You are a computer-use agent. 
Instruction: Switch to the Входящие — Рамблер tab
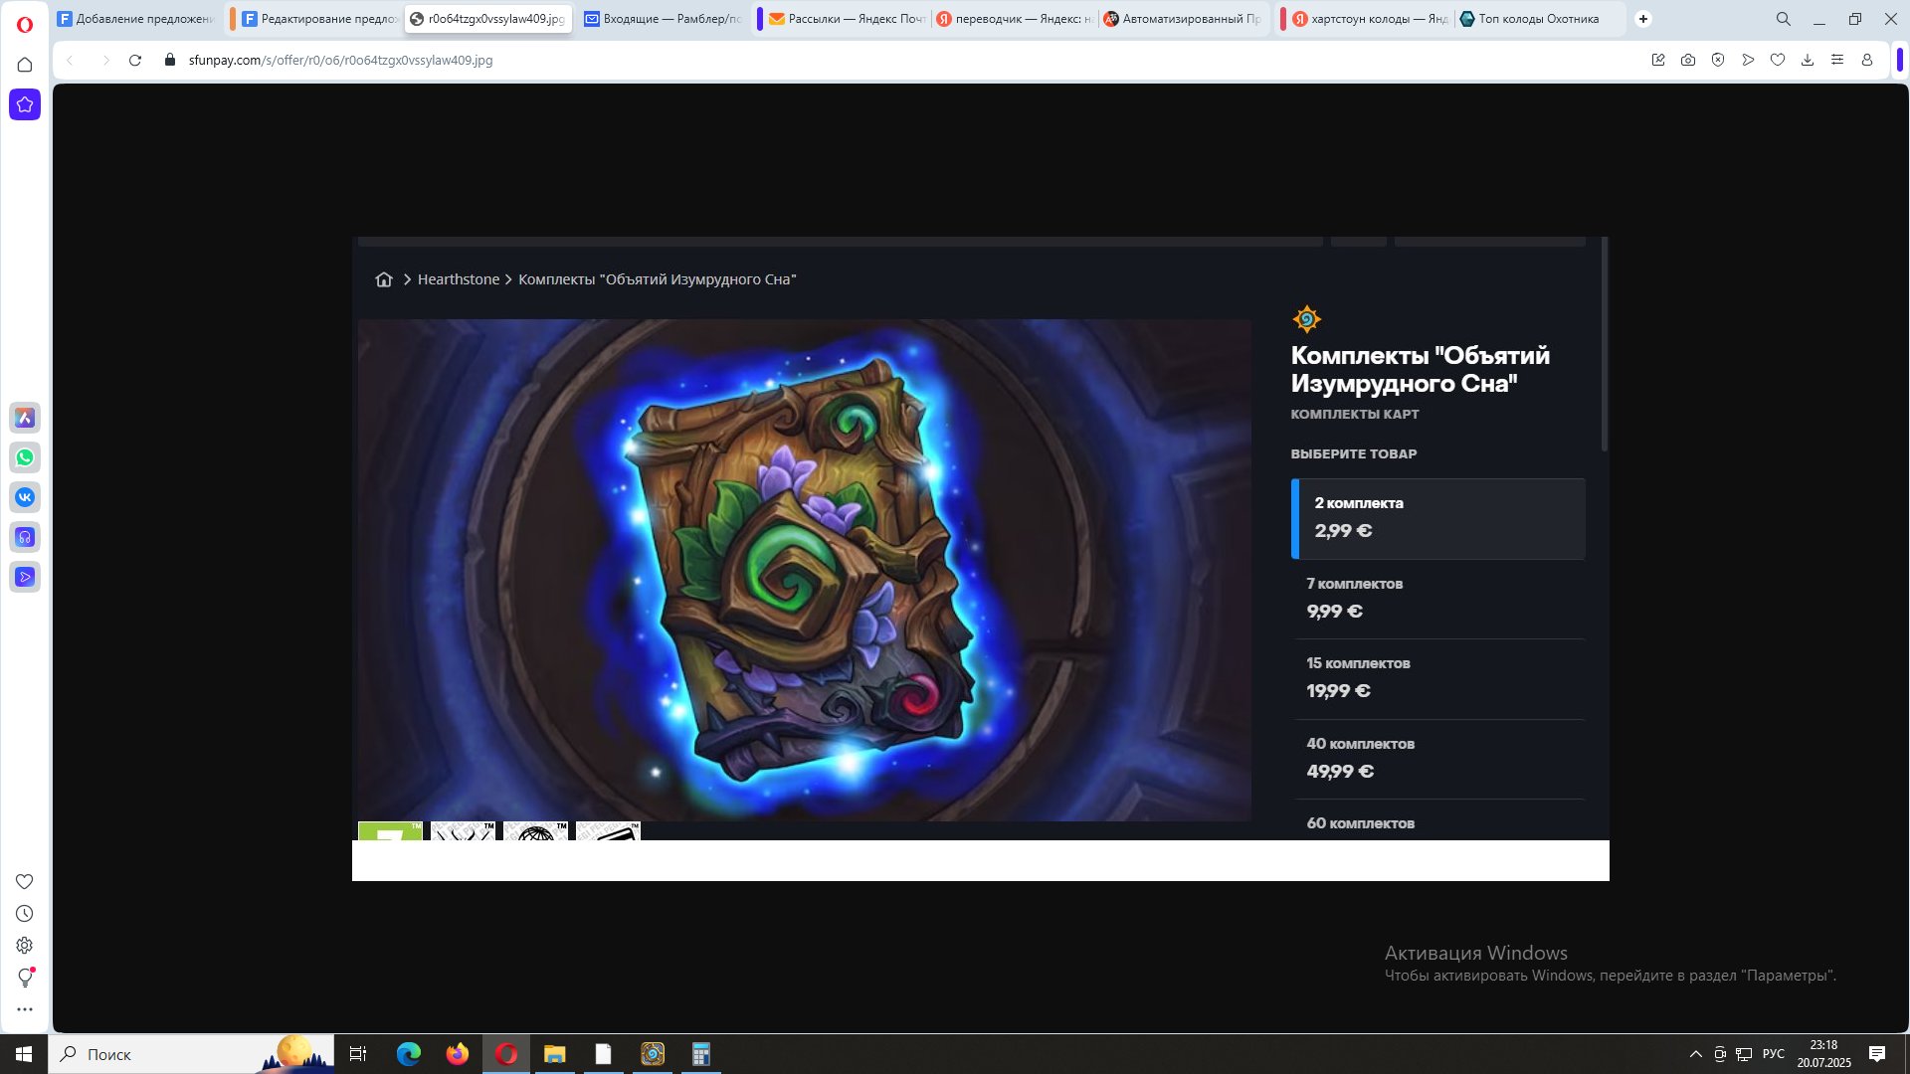point(664,19)
